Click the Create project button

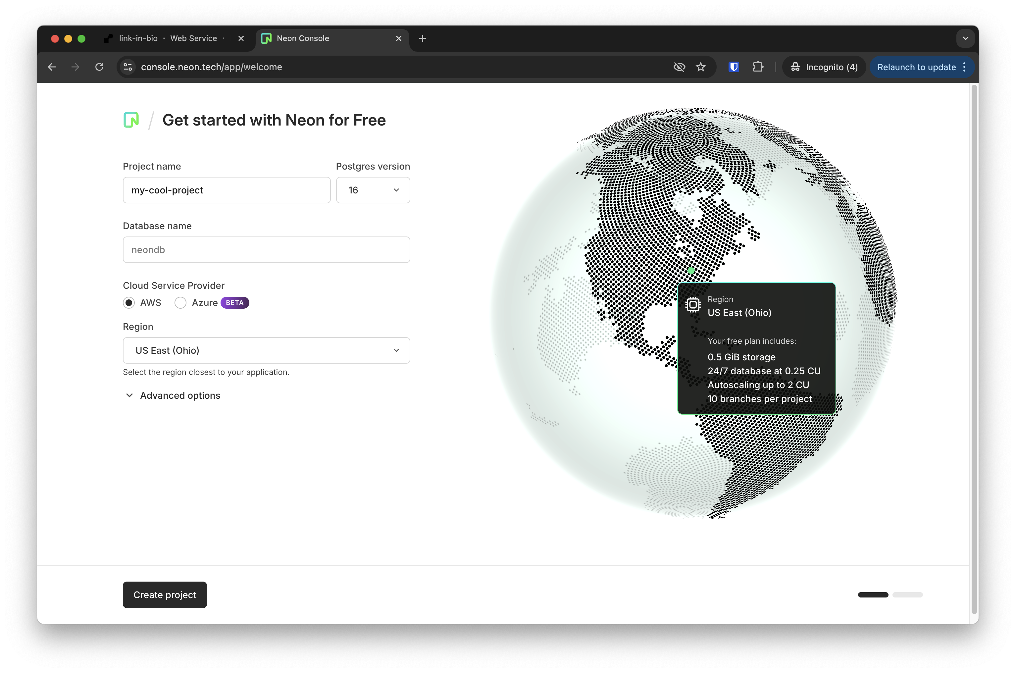(x=165, y=595)
